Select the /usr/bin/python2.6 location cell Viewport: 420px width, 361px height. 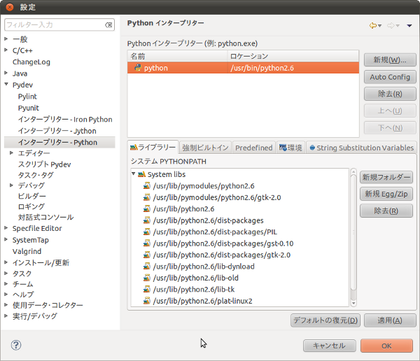(x=293, y=68)
